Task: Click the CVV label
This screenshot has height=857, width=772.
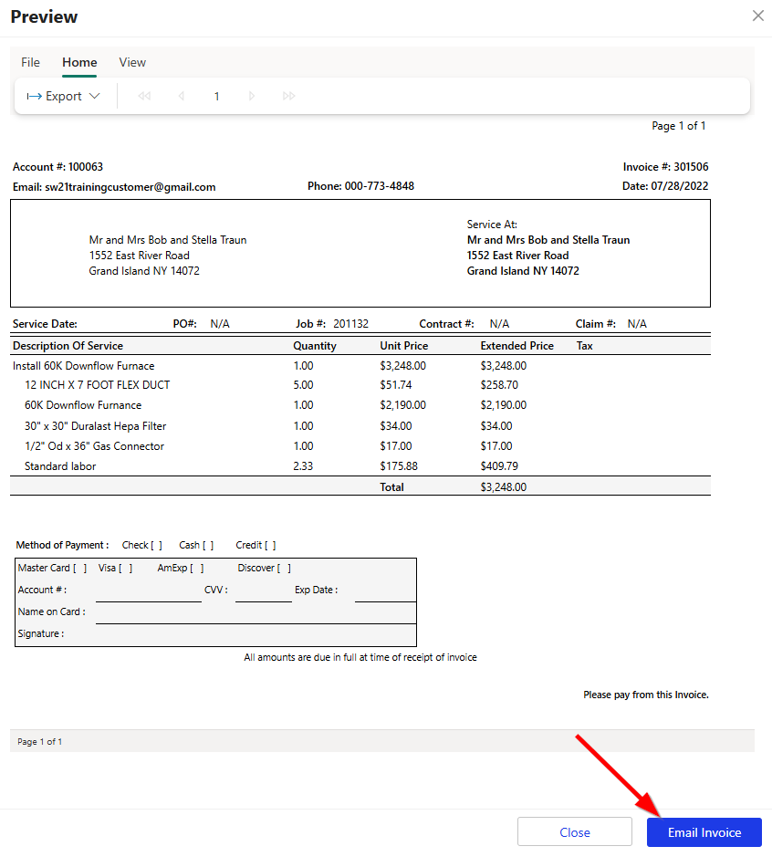Action: tap(215, 590)
